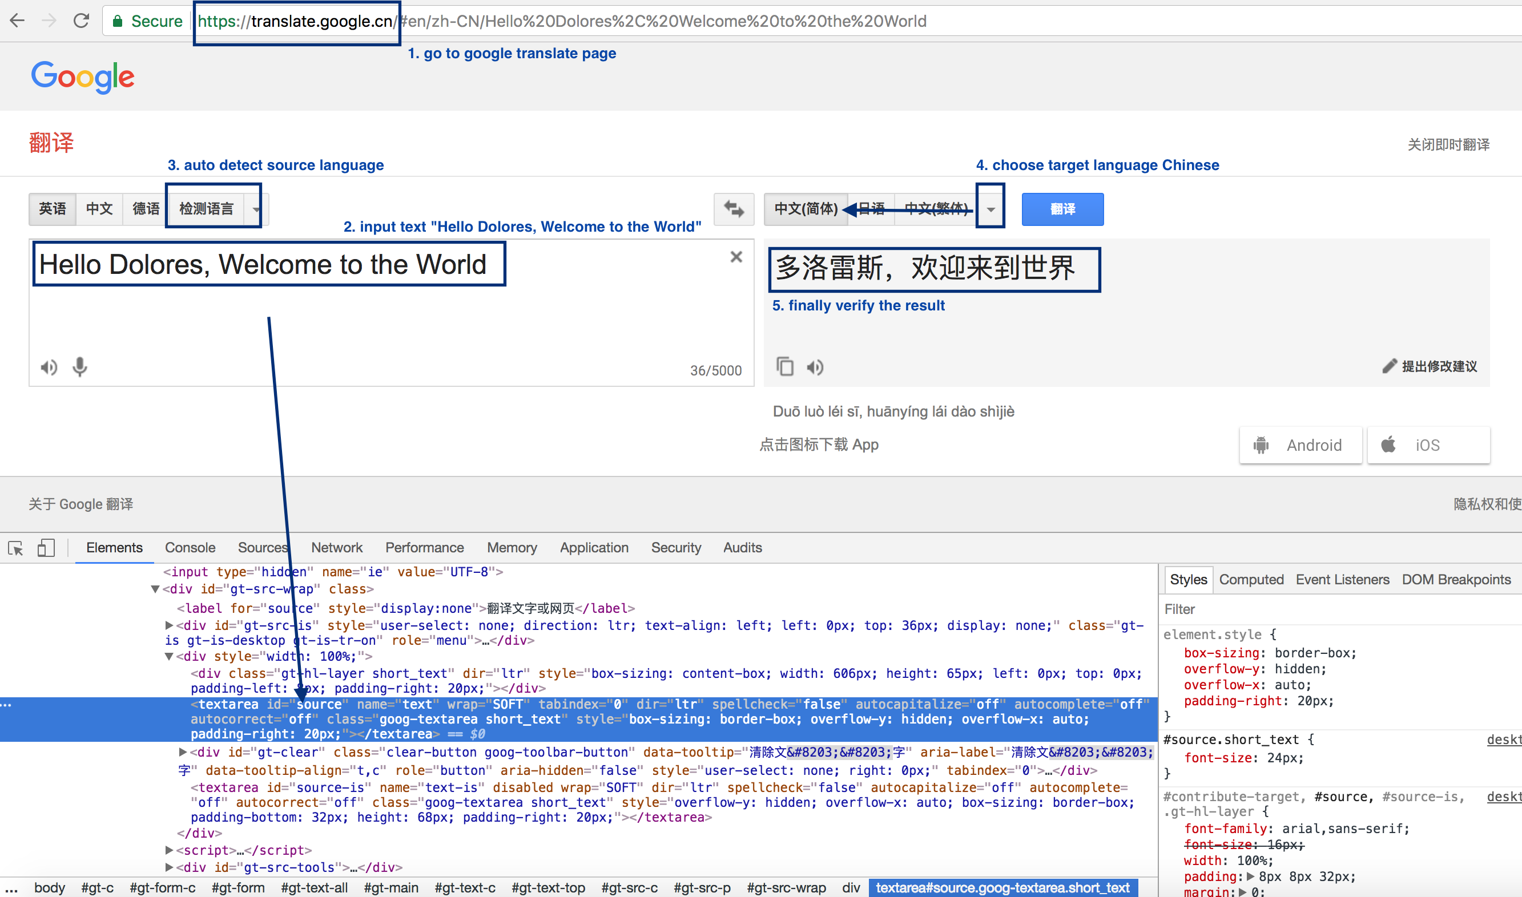Click the Android app download button
The width and height of the screenshot is (1522, 897).
tap(1300, 445)
